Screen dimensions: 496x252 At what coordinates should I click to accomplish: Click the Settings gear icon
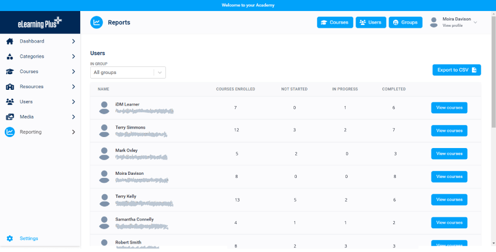coord(9,238)
